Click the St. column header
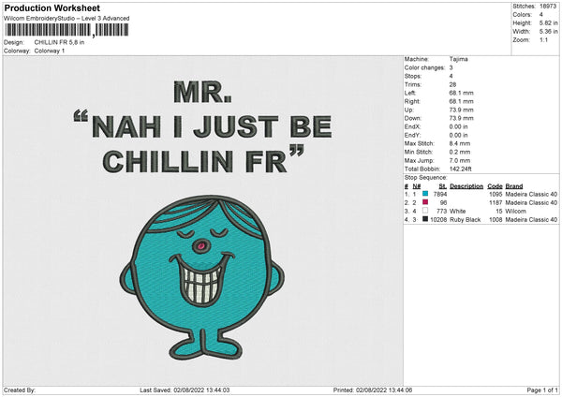 point(442,185)
